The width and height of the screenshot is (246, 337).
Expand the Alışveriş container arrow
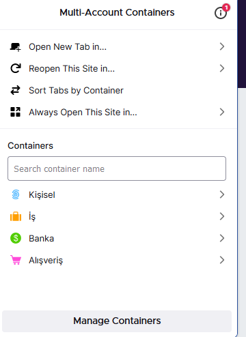pyautogui.click(x=222, y=260)
